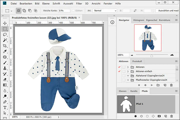Expand the Aktionen folder
Image resolution: width=180 pixels, height=120 pixels.
point(128,67)
